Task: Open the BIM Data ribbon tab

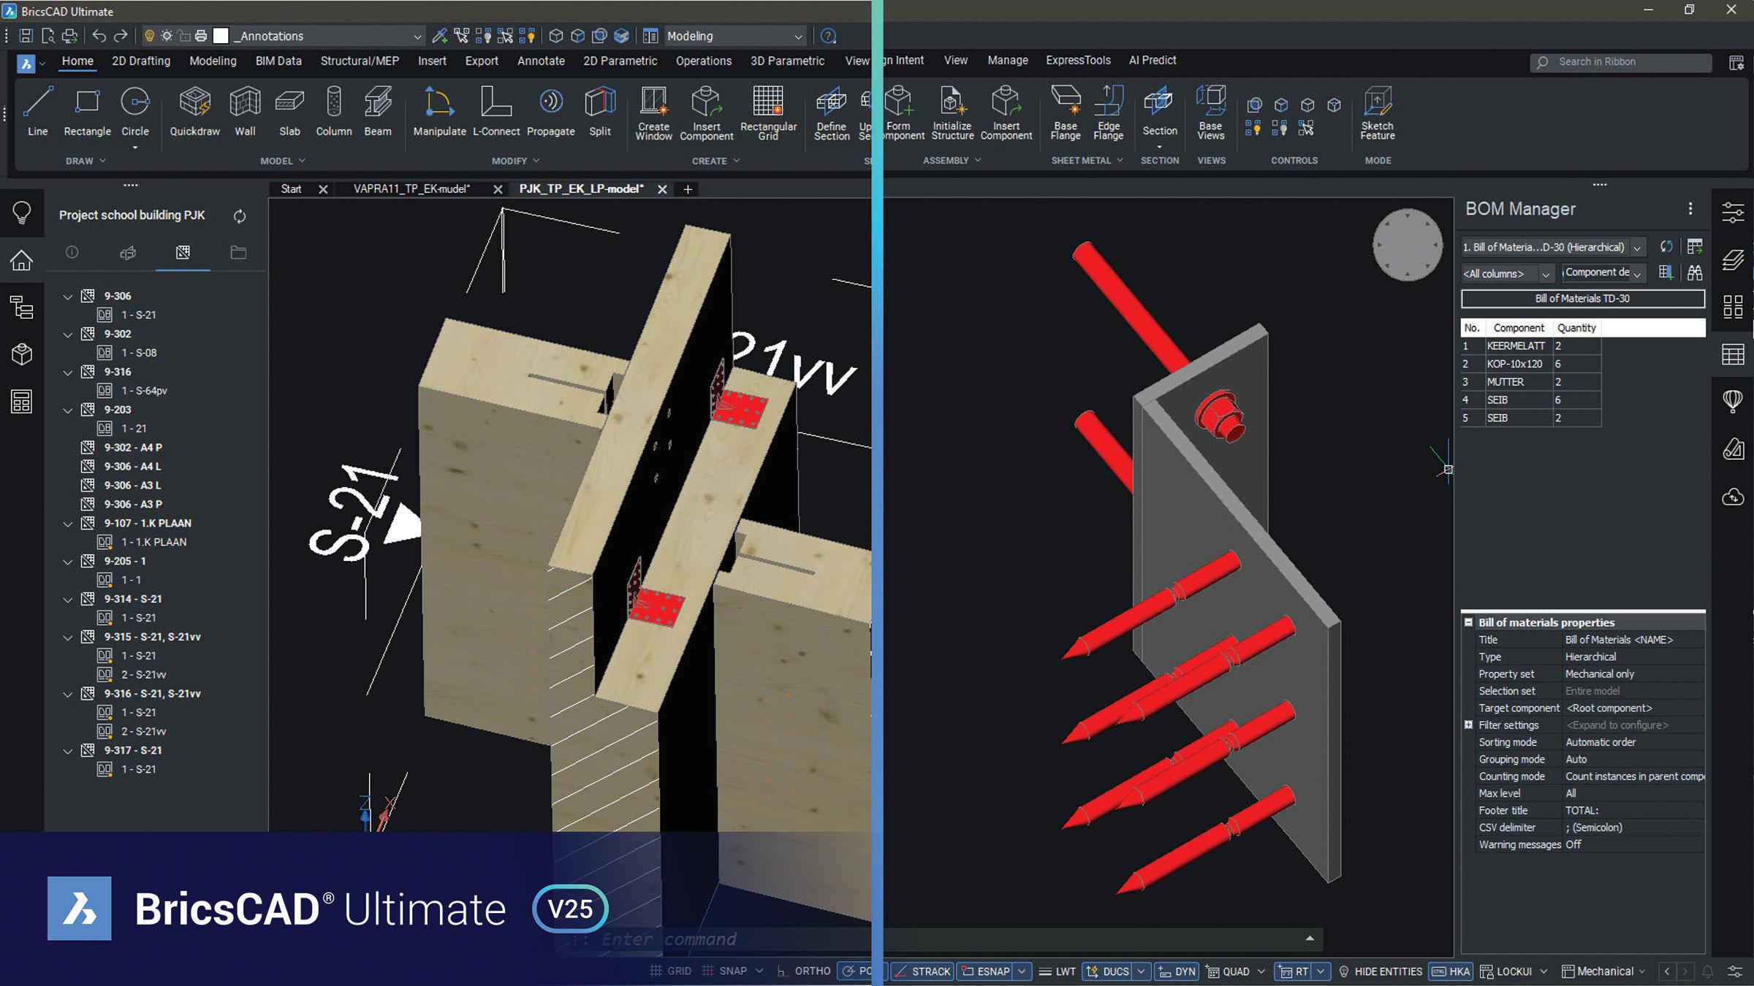Action: [278, 61]
